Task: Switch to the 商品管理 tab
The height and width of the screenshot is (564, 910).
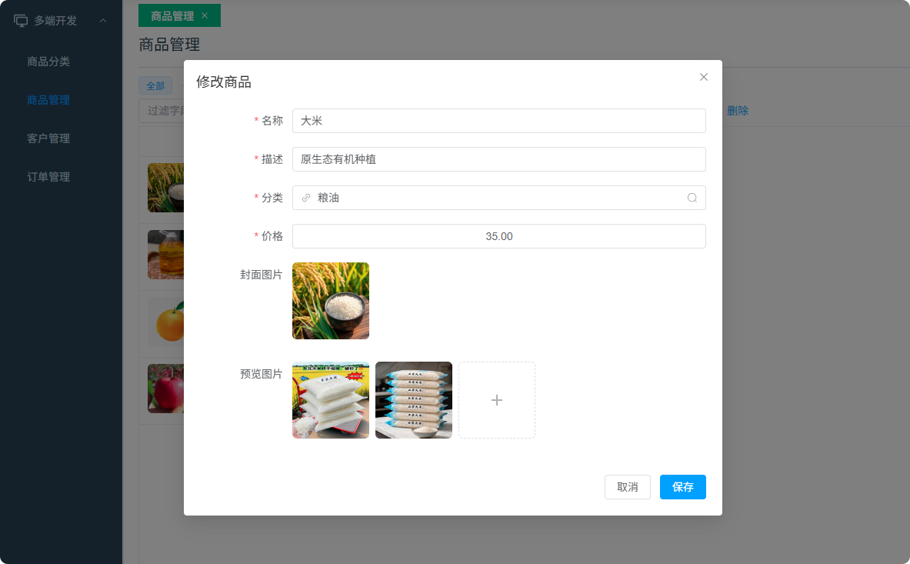Action: tap(172, 15)
